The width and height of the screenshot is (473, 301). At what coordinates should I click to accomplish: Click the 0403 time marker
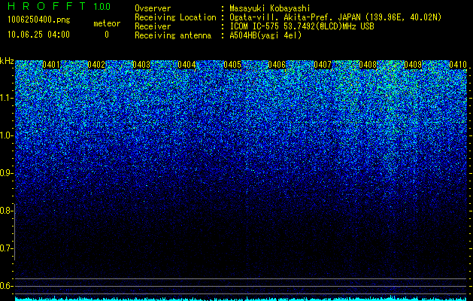pyautogui.click(x=141, y=65)
